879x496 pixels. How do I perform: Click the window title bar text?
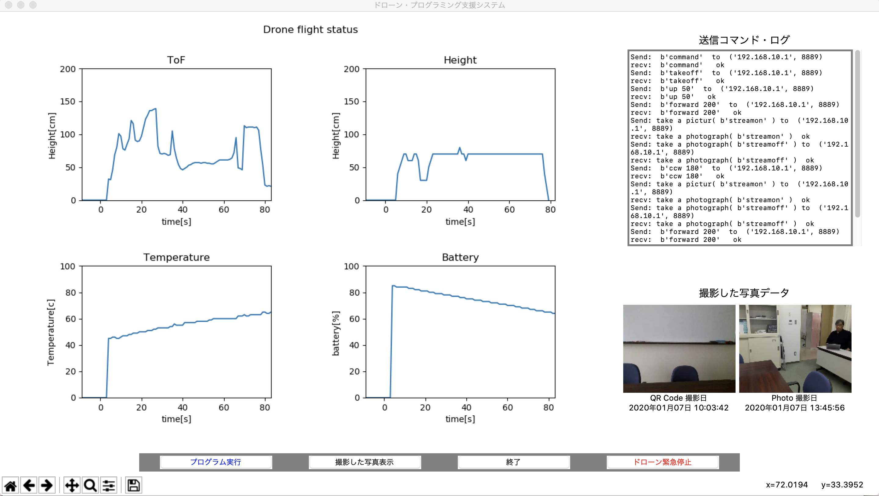[x=439, y=5]
